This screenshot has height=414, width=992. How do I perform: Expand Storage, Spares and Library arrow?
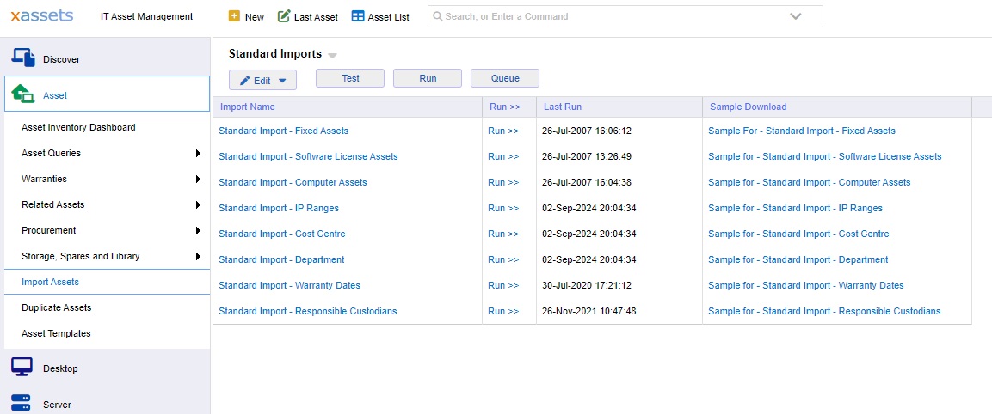(x=198, y=256)
